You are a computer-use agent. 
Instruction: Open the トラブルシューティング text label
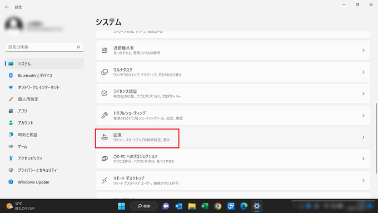click(x=130, y=113)
